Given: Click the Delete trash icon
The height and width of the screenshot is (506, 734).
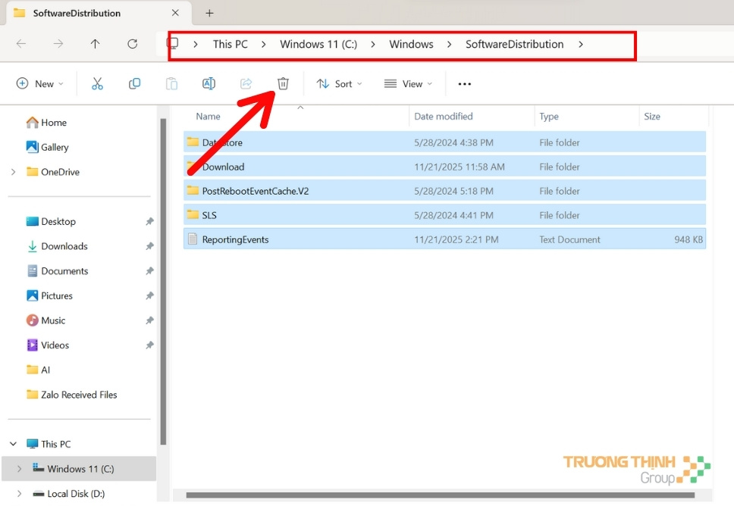Looking at the screenshot, I should pos(282,83).
